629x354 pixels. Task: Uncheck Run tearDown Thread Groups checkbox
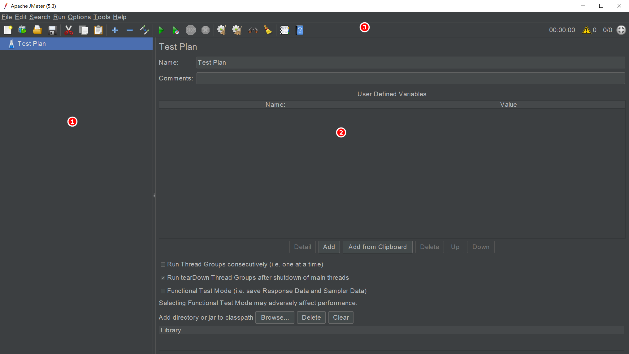pyautogui.click(x=163, y=278)
